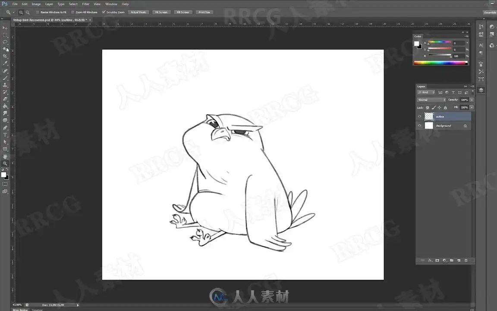Toggle lock transparent pixels
The height and width of the screenshot is (311, 497).
point(428,108)
